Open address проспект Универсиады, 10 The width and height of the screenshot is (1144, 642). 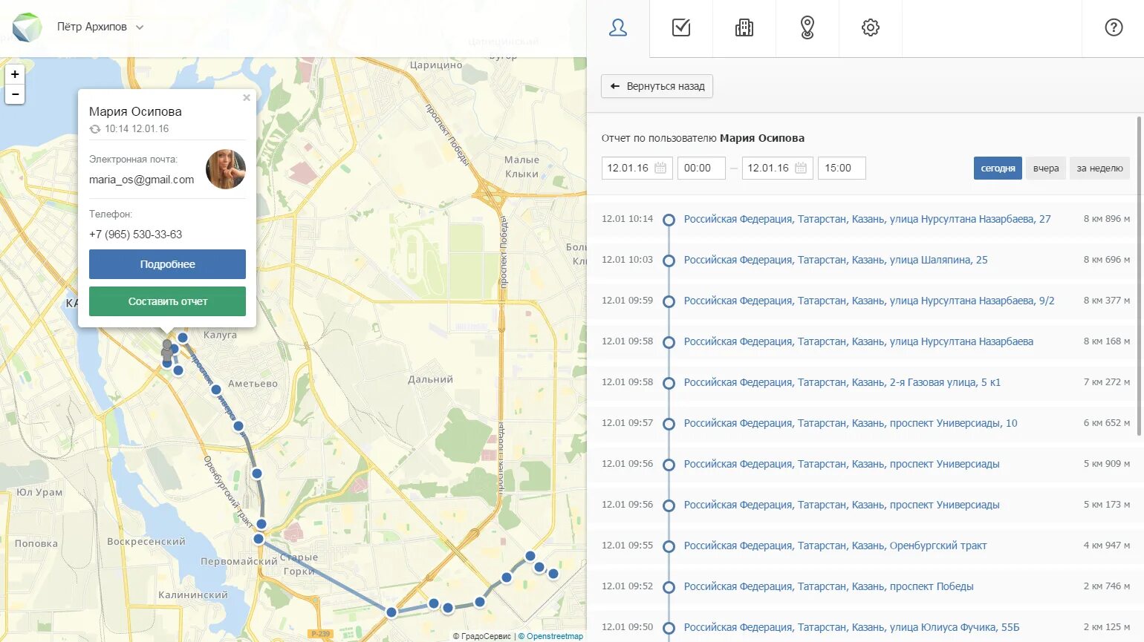[x=851, y=423]
